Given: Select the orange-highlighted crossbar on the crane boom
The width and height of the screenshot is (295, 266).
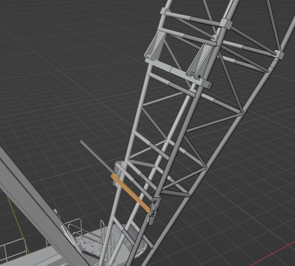Looking at the screenshot, I should click(131, 193).
